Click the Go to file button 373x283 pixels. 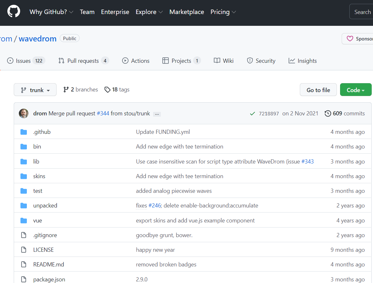[318, 90]
